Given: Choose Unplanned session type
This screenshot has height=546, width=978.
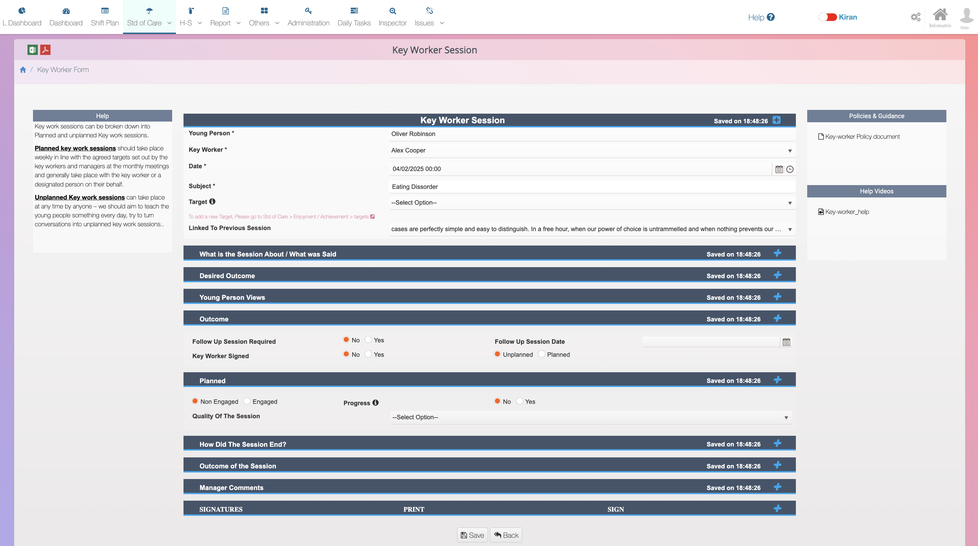Looking at the screenshot, I should [497, 354].
